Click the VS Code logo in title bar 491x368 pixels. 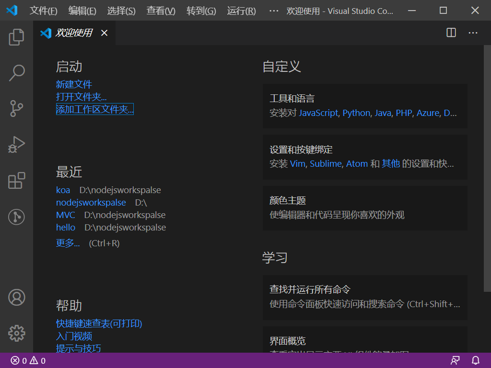(12, 11)
